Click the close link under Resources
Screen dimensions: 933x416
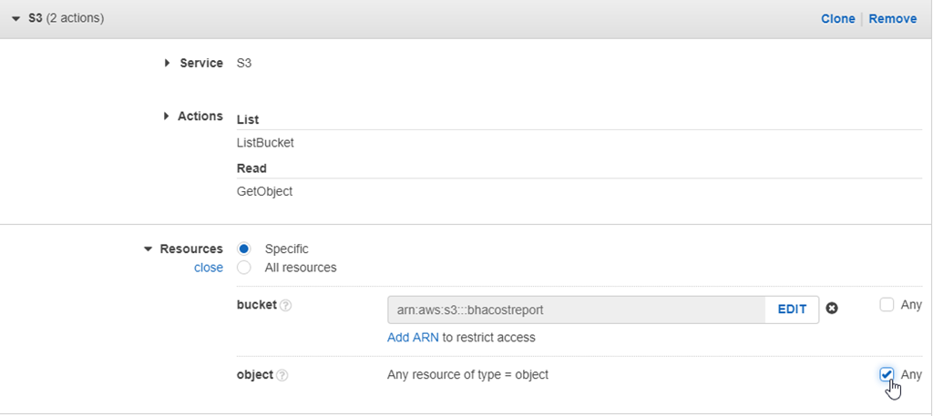[x=209, y=268]
